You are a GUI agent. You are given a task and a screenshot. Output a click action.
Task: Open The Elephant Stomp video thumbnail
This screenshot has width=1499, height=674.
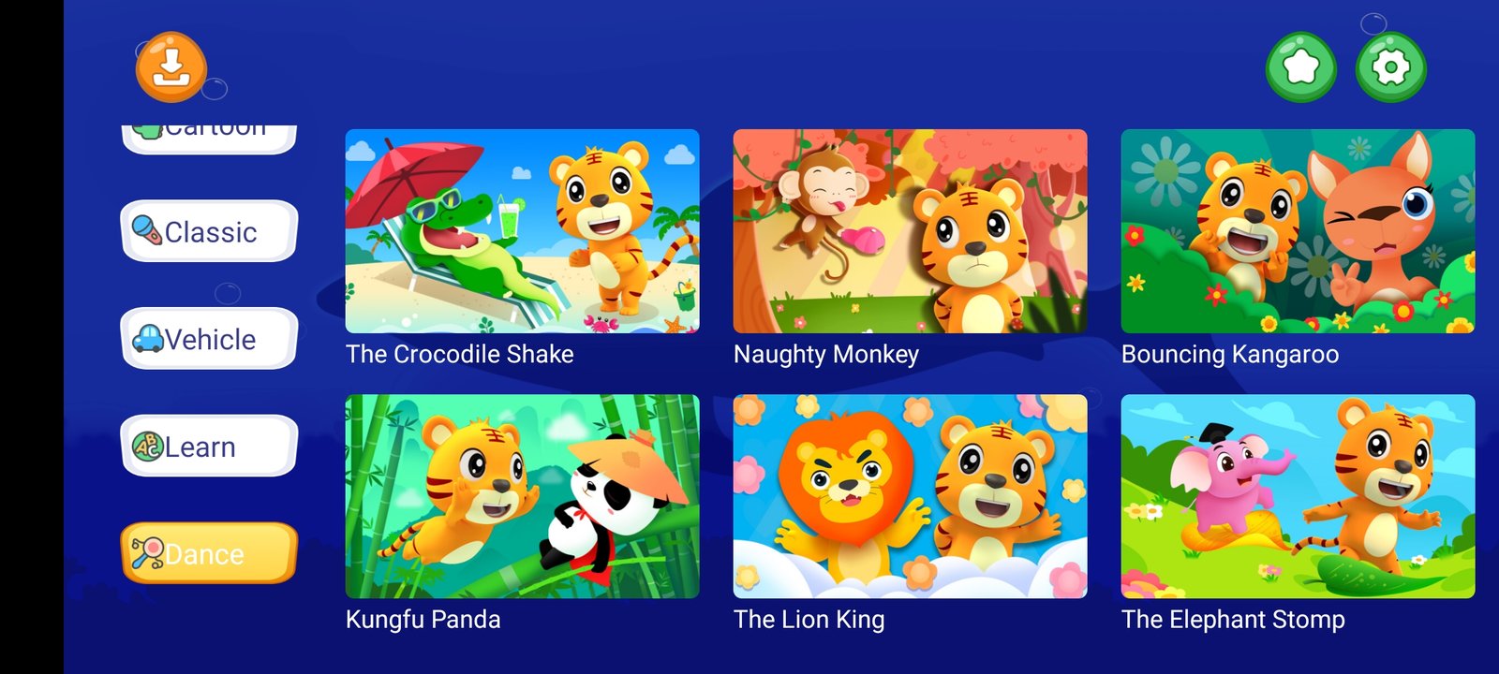point(1298,496)
